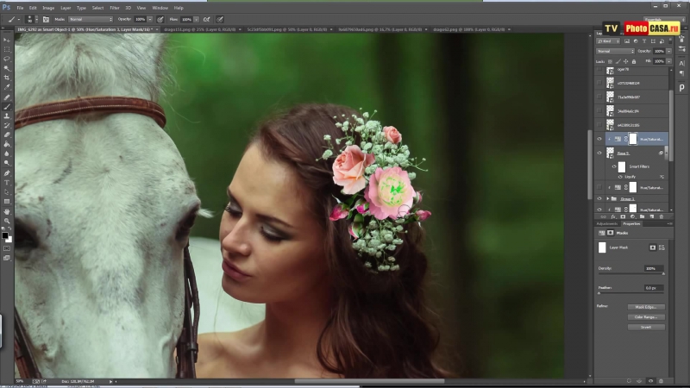Open the Filter menu
Image resolution: width=690 pixels, height=388 pixels.
click(x=114, y=7)
